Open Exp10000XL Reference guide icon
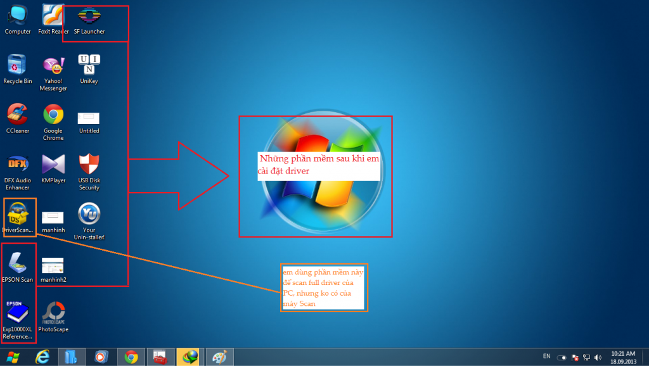The image size is (649, 366). point(17,320)
